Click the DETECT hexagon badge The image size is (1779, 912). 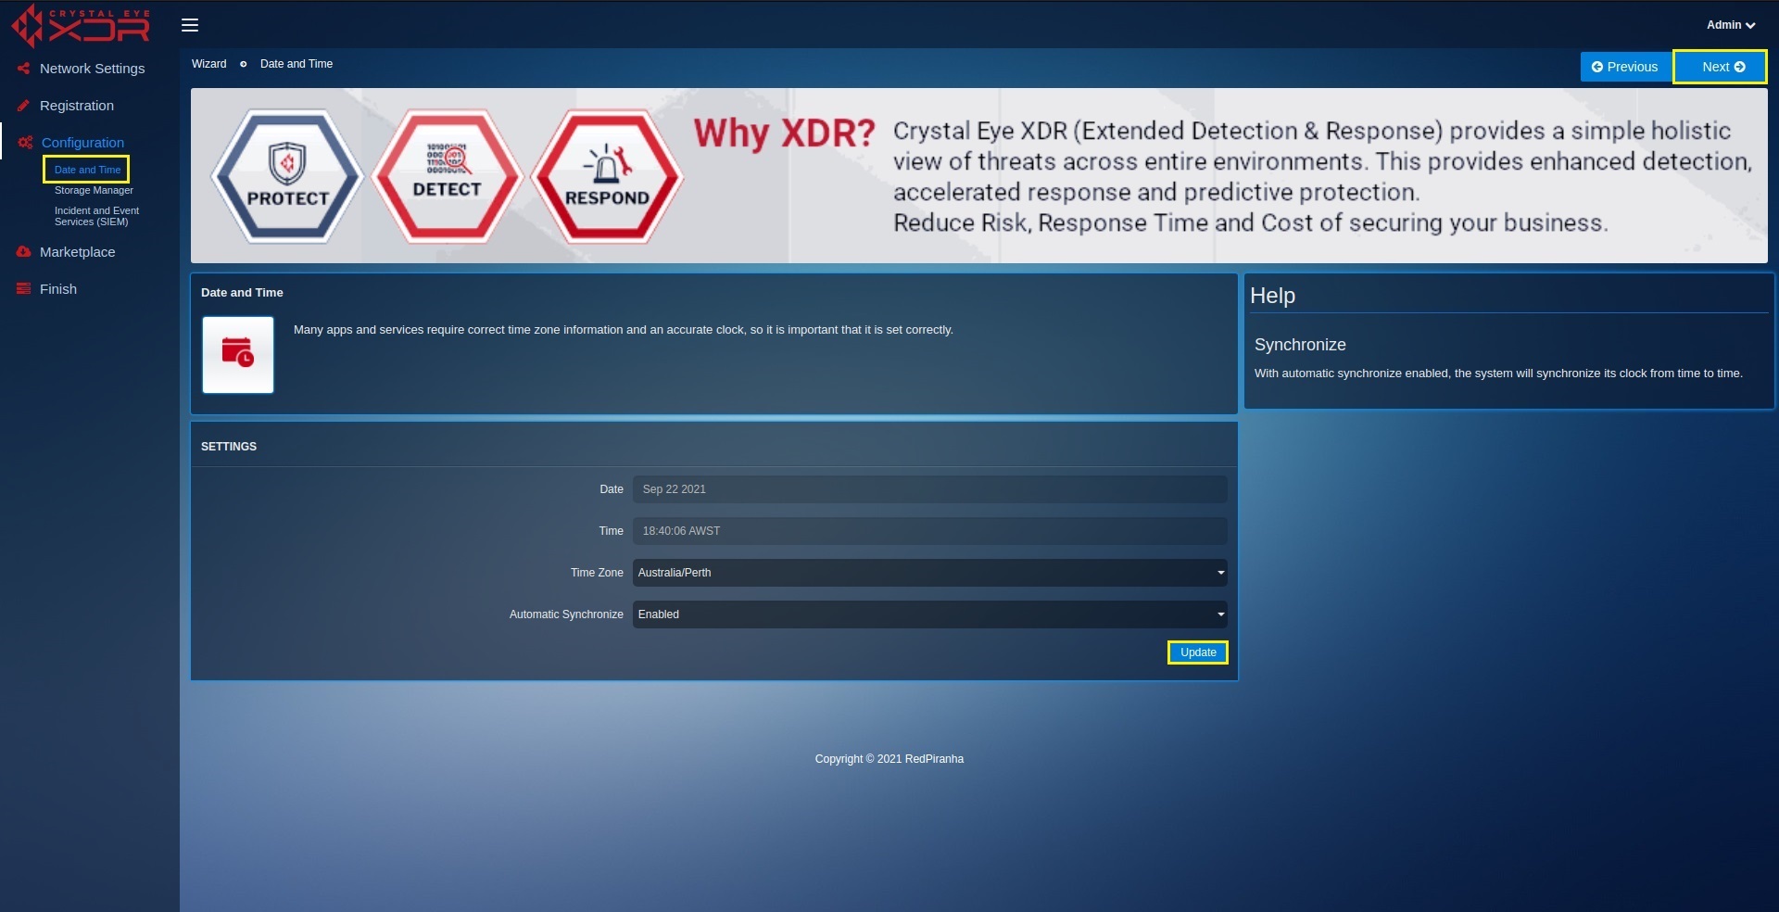[x=448, y=176]
